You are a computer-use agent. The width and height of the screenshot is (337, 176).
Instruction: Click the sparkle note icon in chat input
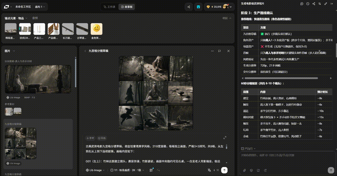(x=258, y=170)
